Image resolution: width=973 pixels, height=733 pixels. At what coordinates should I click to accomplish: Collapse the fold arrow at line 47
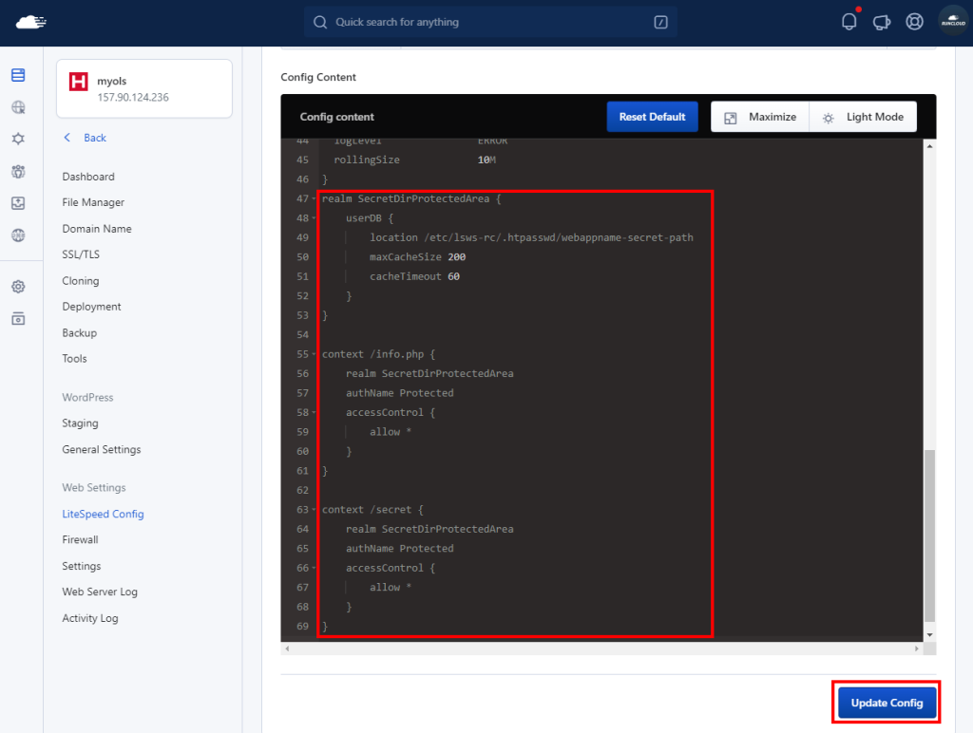314,199
